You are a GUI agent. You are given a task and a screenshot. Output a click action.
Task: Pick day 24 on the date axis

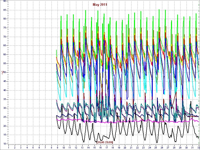click(x=149, y=148)
